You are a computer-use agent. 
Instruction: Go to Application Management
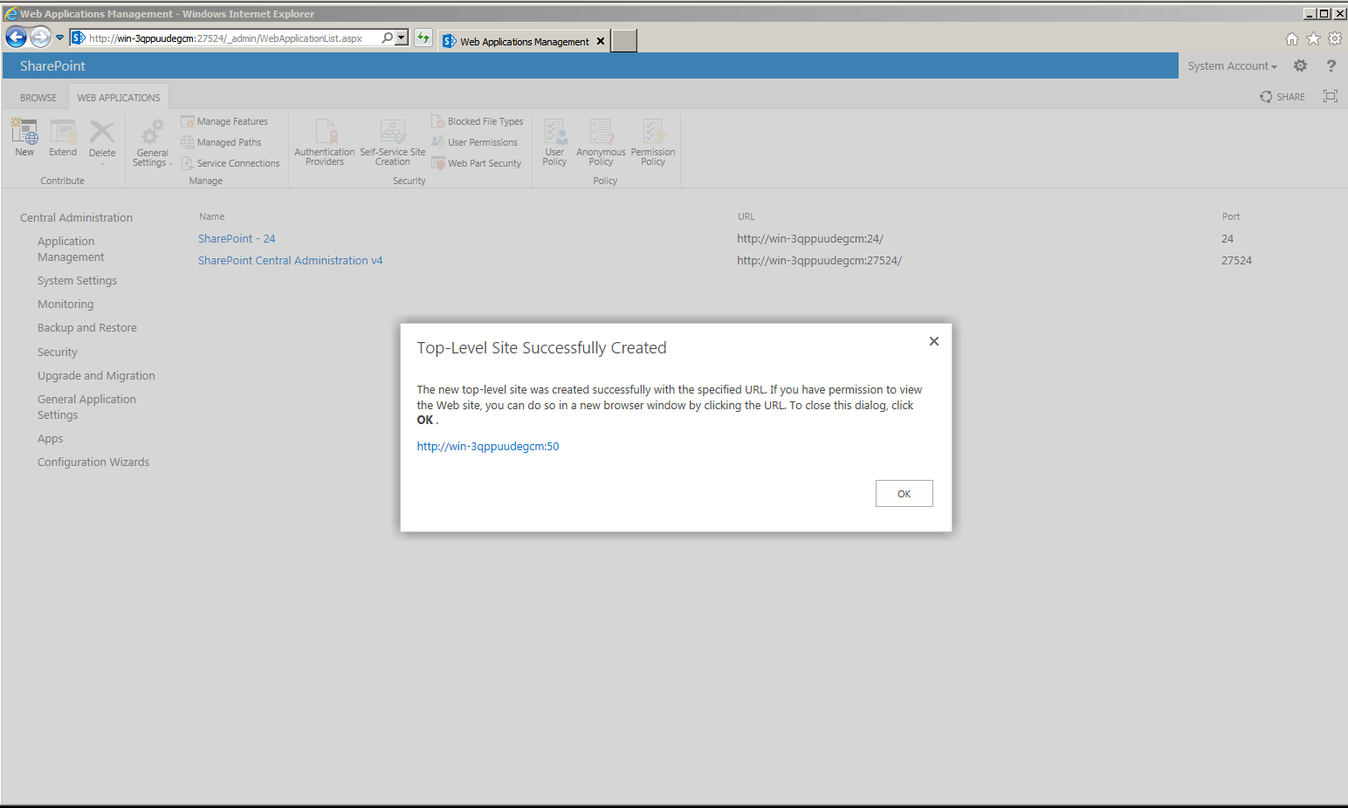coord(71,249)
